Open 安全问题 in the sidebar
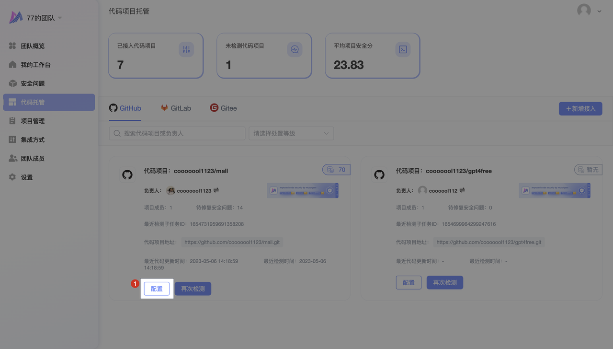Image resolution: width=613 pixels, height=349 pixels. pos(33,83)
